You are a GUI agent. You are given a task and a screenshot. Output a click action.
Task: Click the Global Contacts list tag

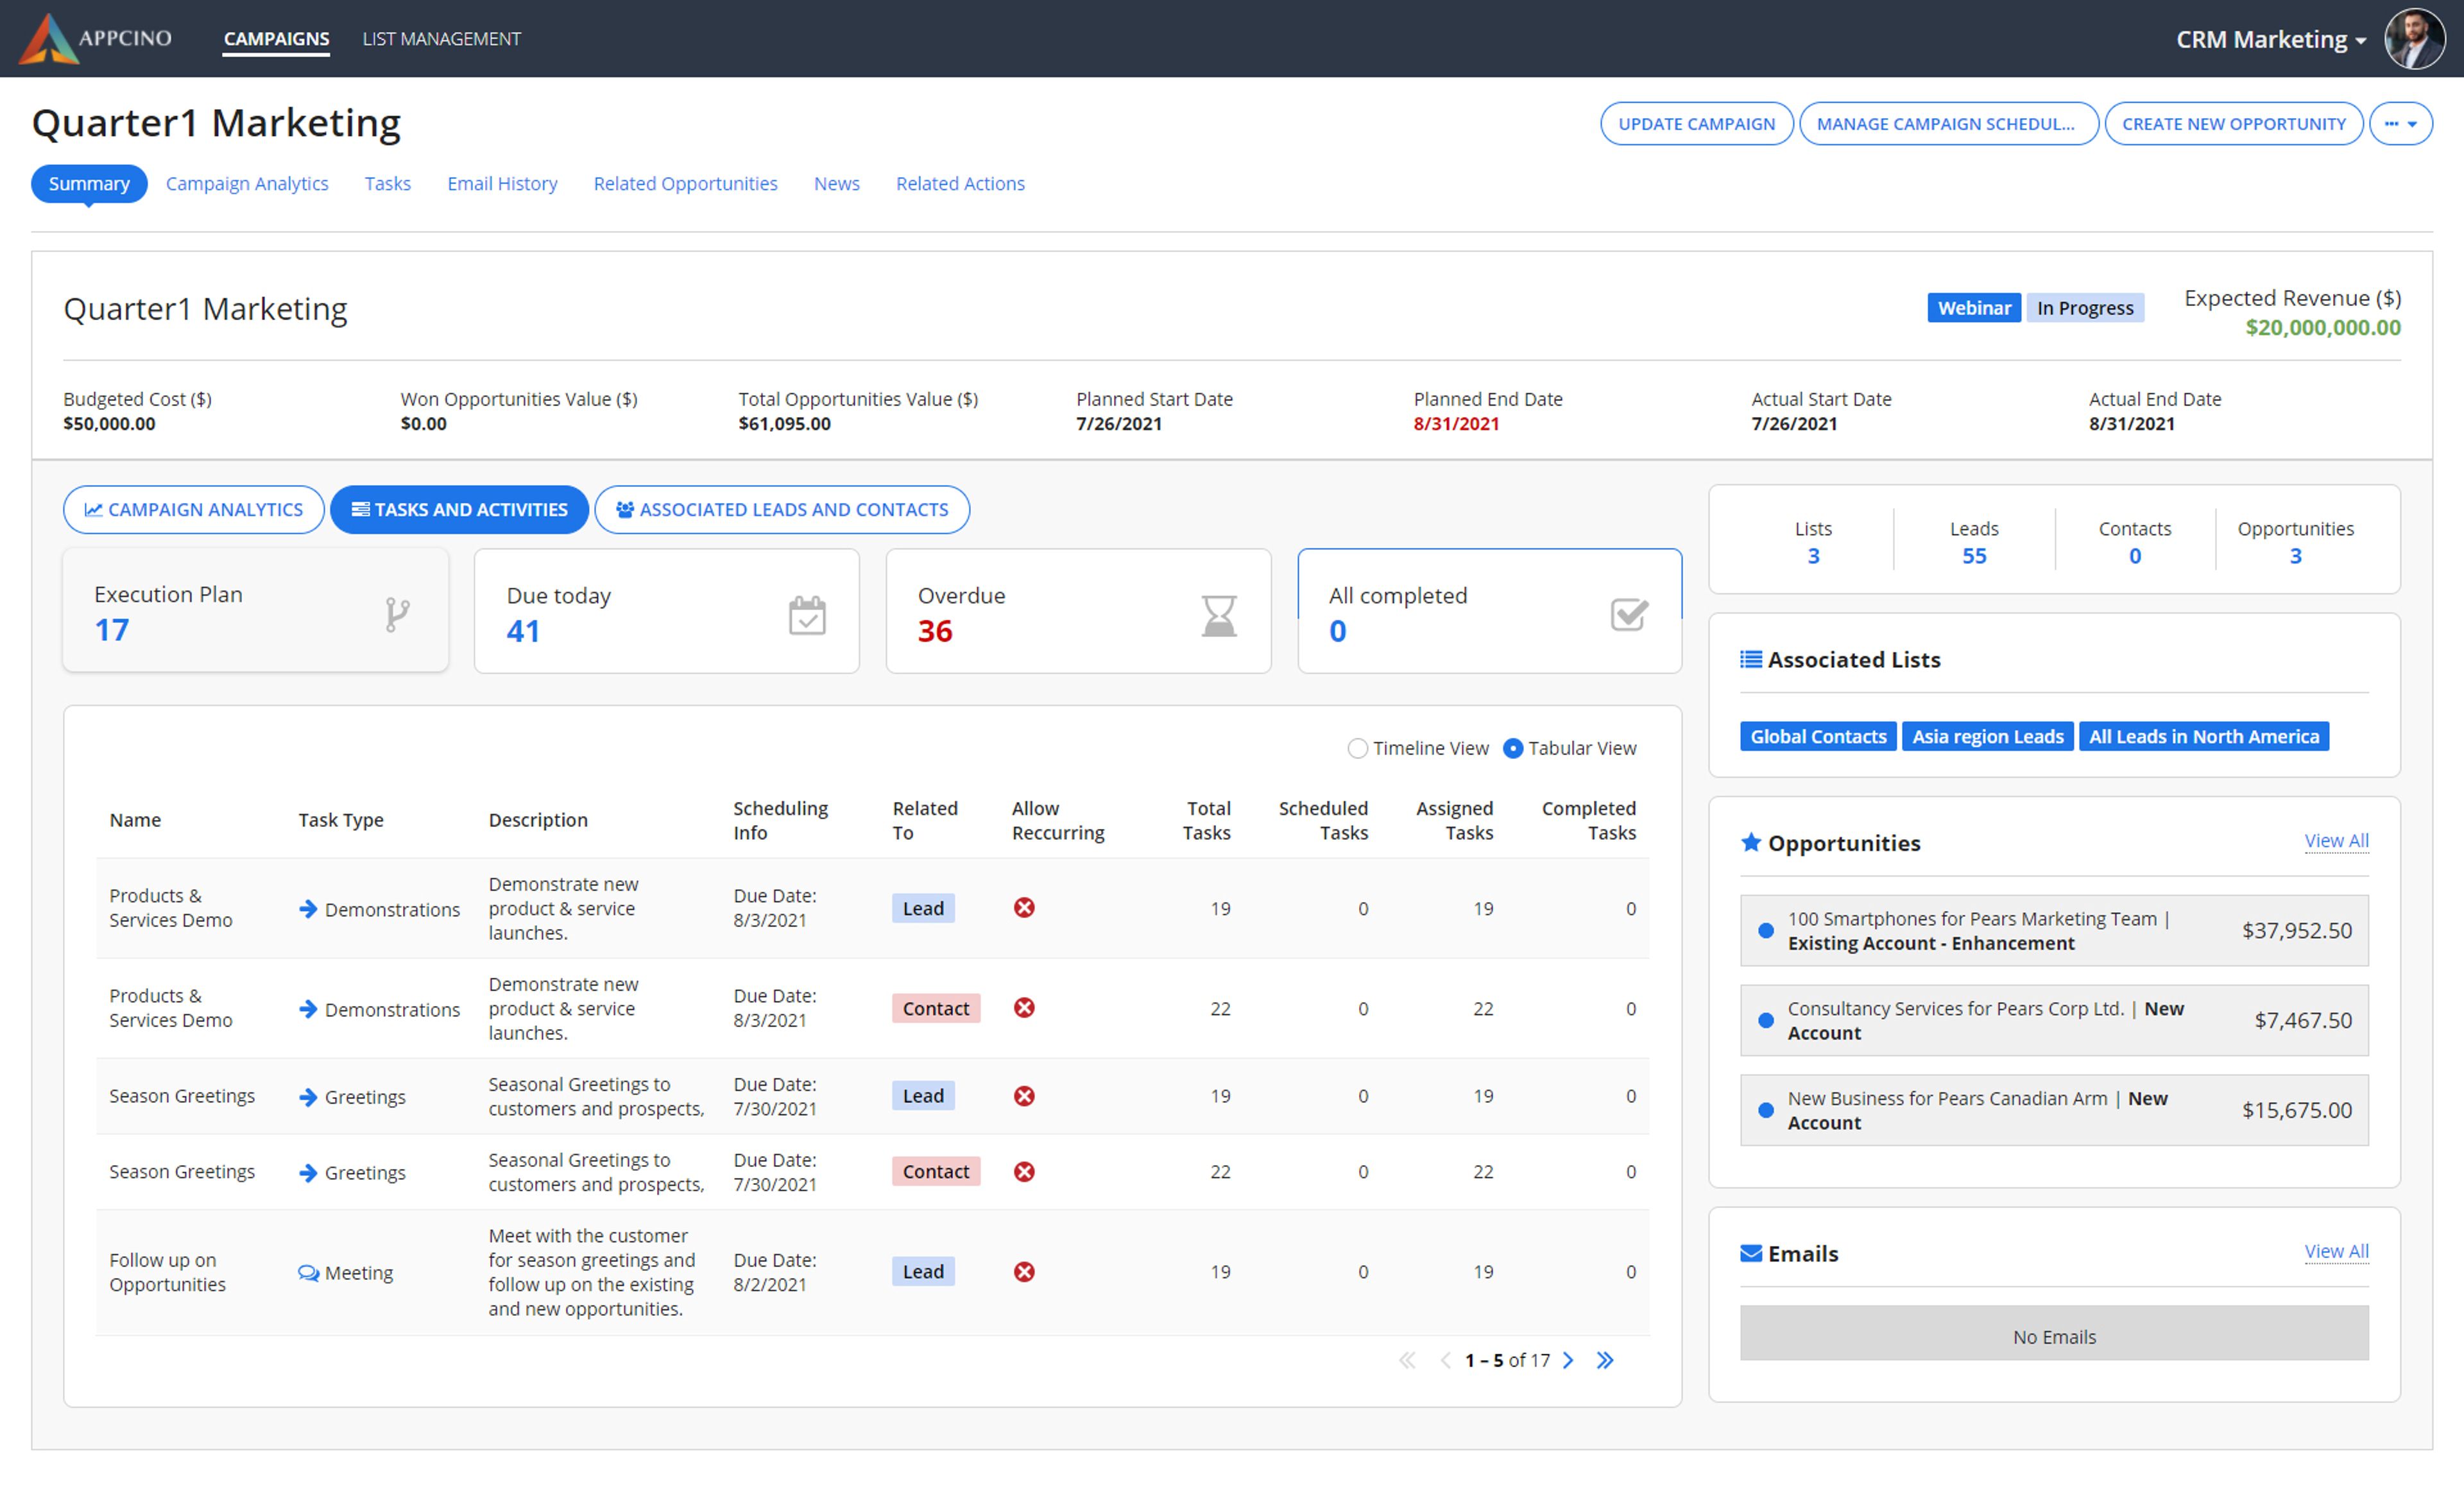[x=1817, y=737]
